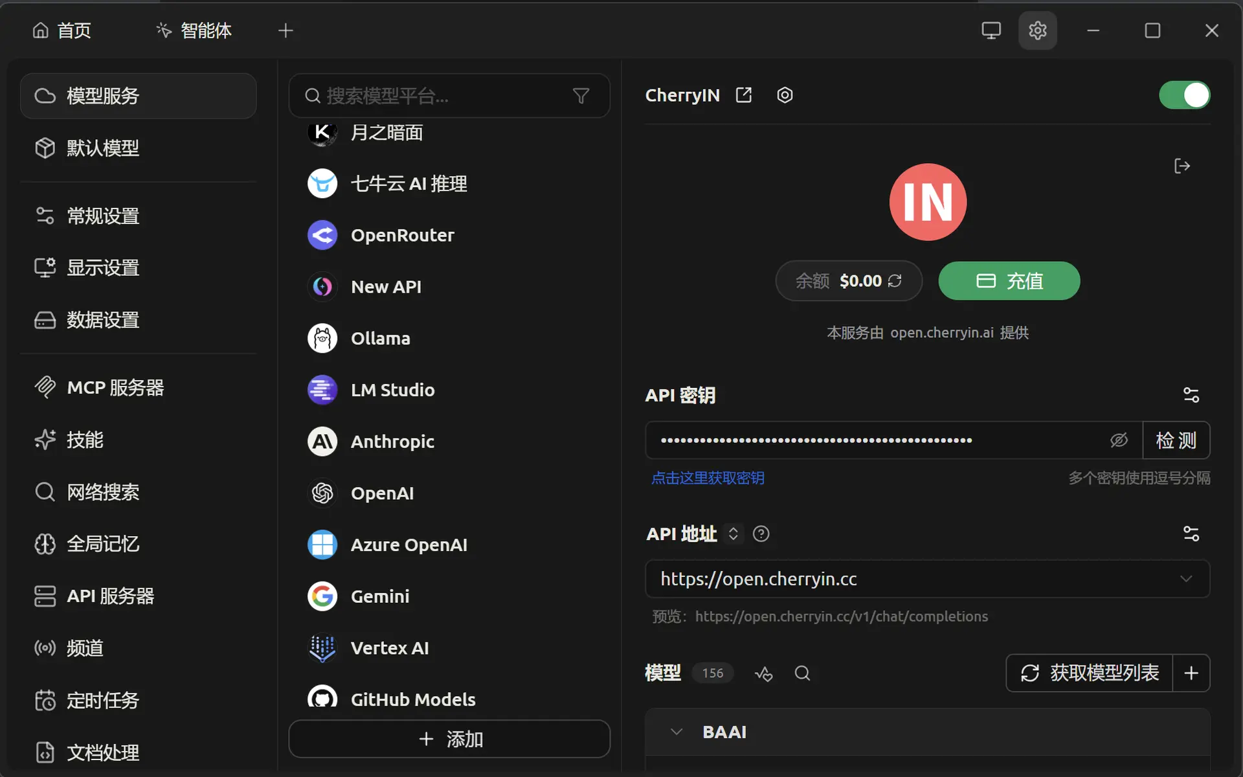Select the Gemini Google icon
This screenshot has height=777, width=1243.
322,596
